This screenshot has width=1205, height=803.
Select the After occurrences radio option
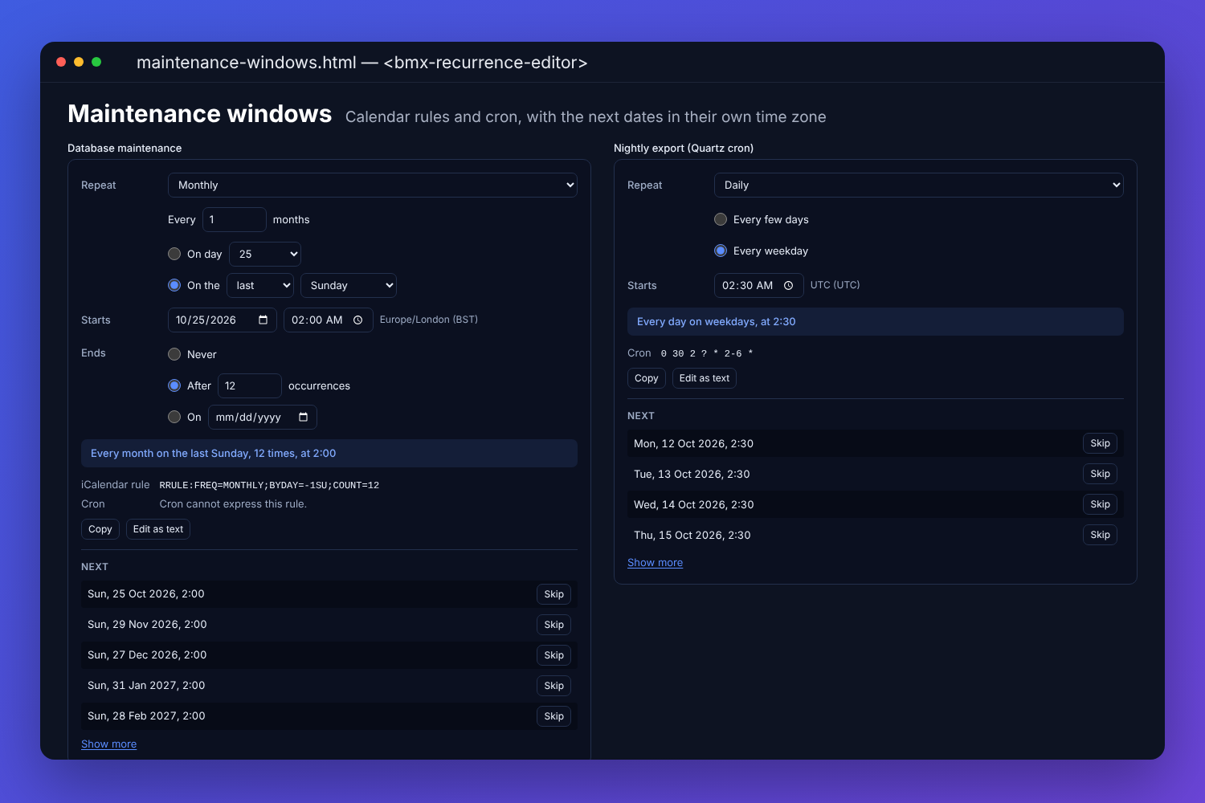174,385
